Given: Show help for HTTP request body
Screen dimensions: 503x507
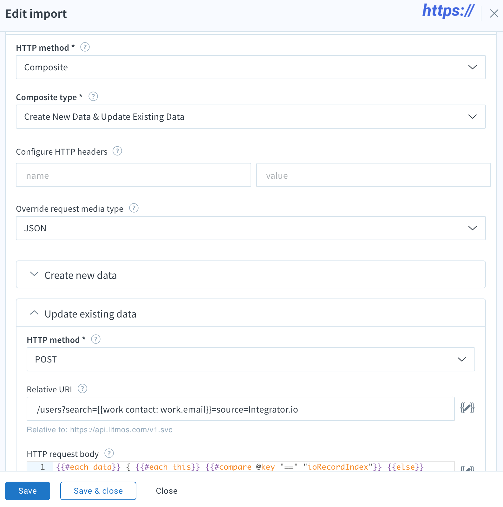Looking at the screenshot, I should point(109,453).
